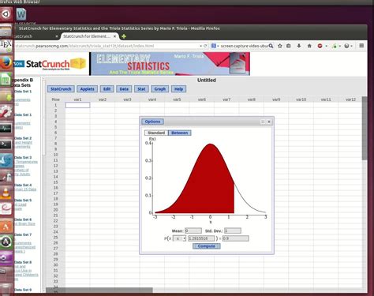The image size is (374, 296).
Task: Open the system monitor icon in the dock
Action: [6, 128]
